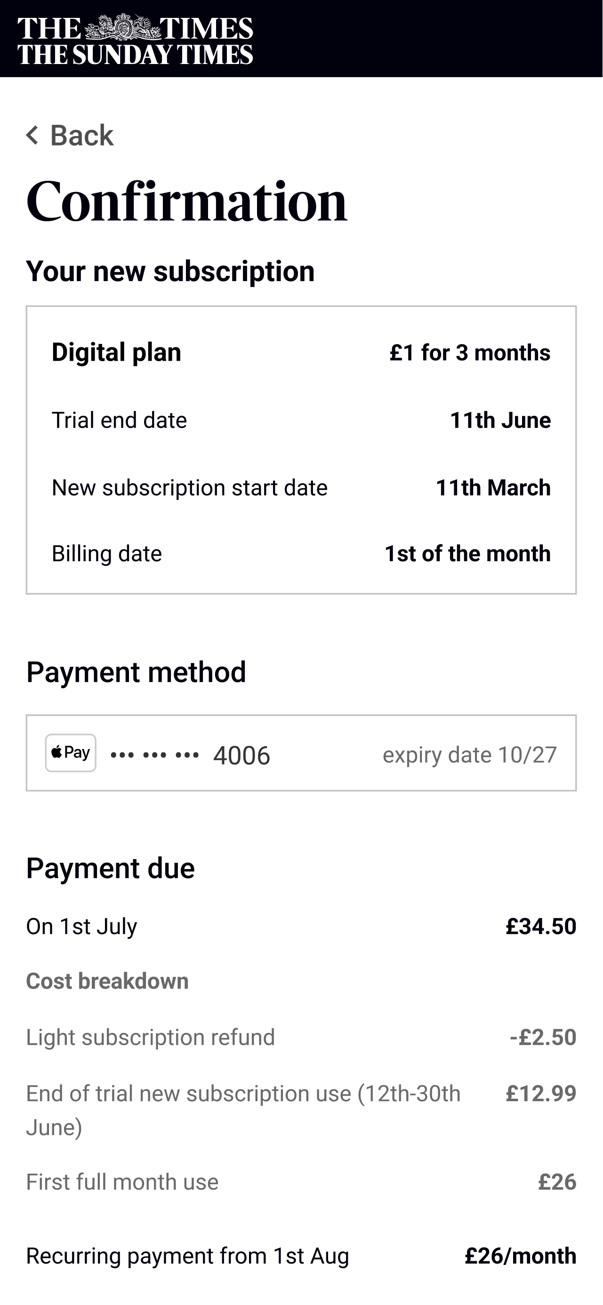Tap the £26/month recurring payment amount
The image size is (603, 1305).
[x=521, y=1256]
